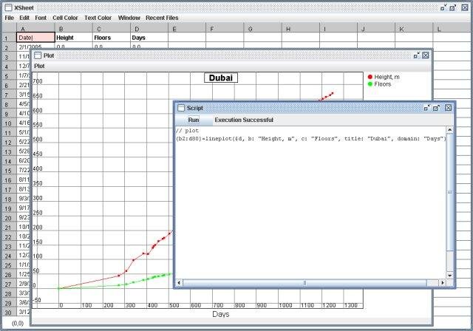Click the red Height, m legend marker
Screen dimensions: 473x331
pyautogui.click(x=370, y=77)
